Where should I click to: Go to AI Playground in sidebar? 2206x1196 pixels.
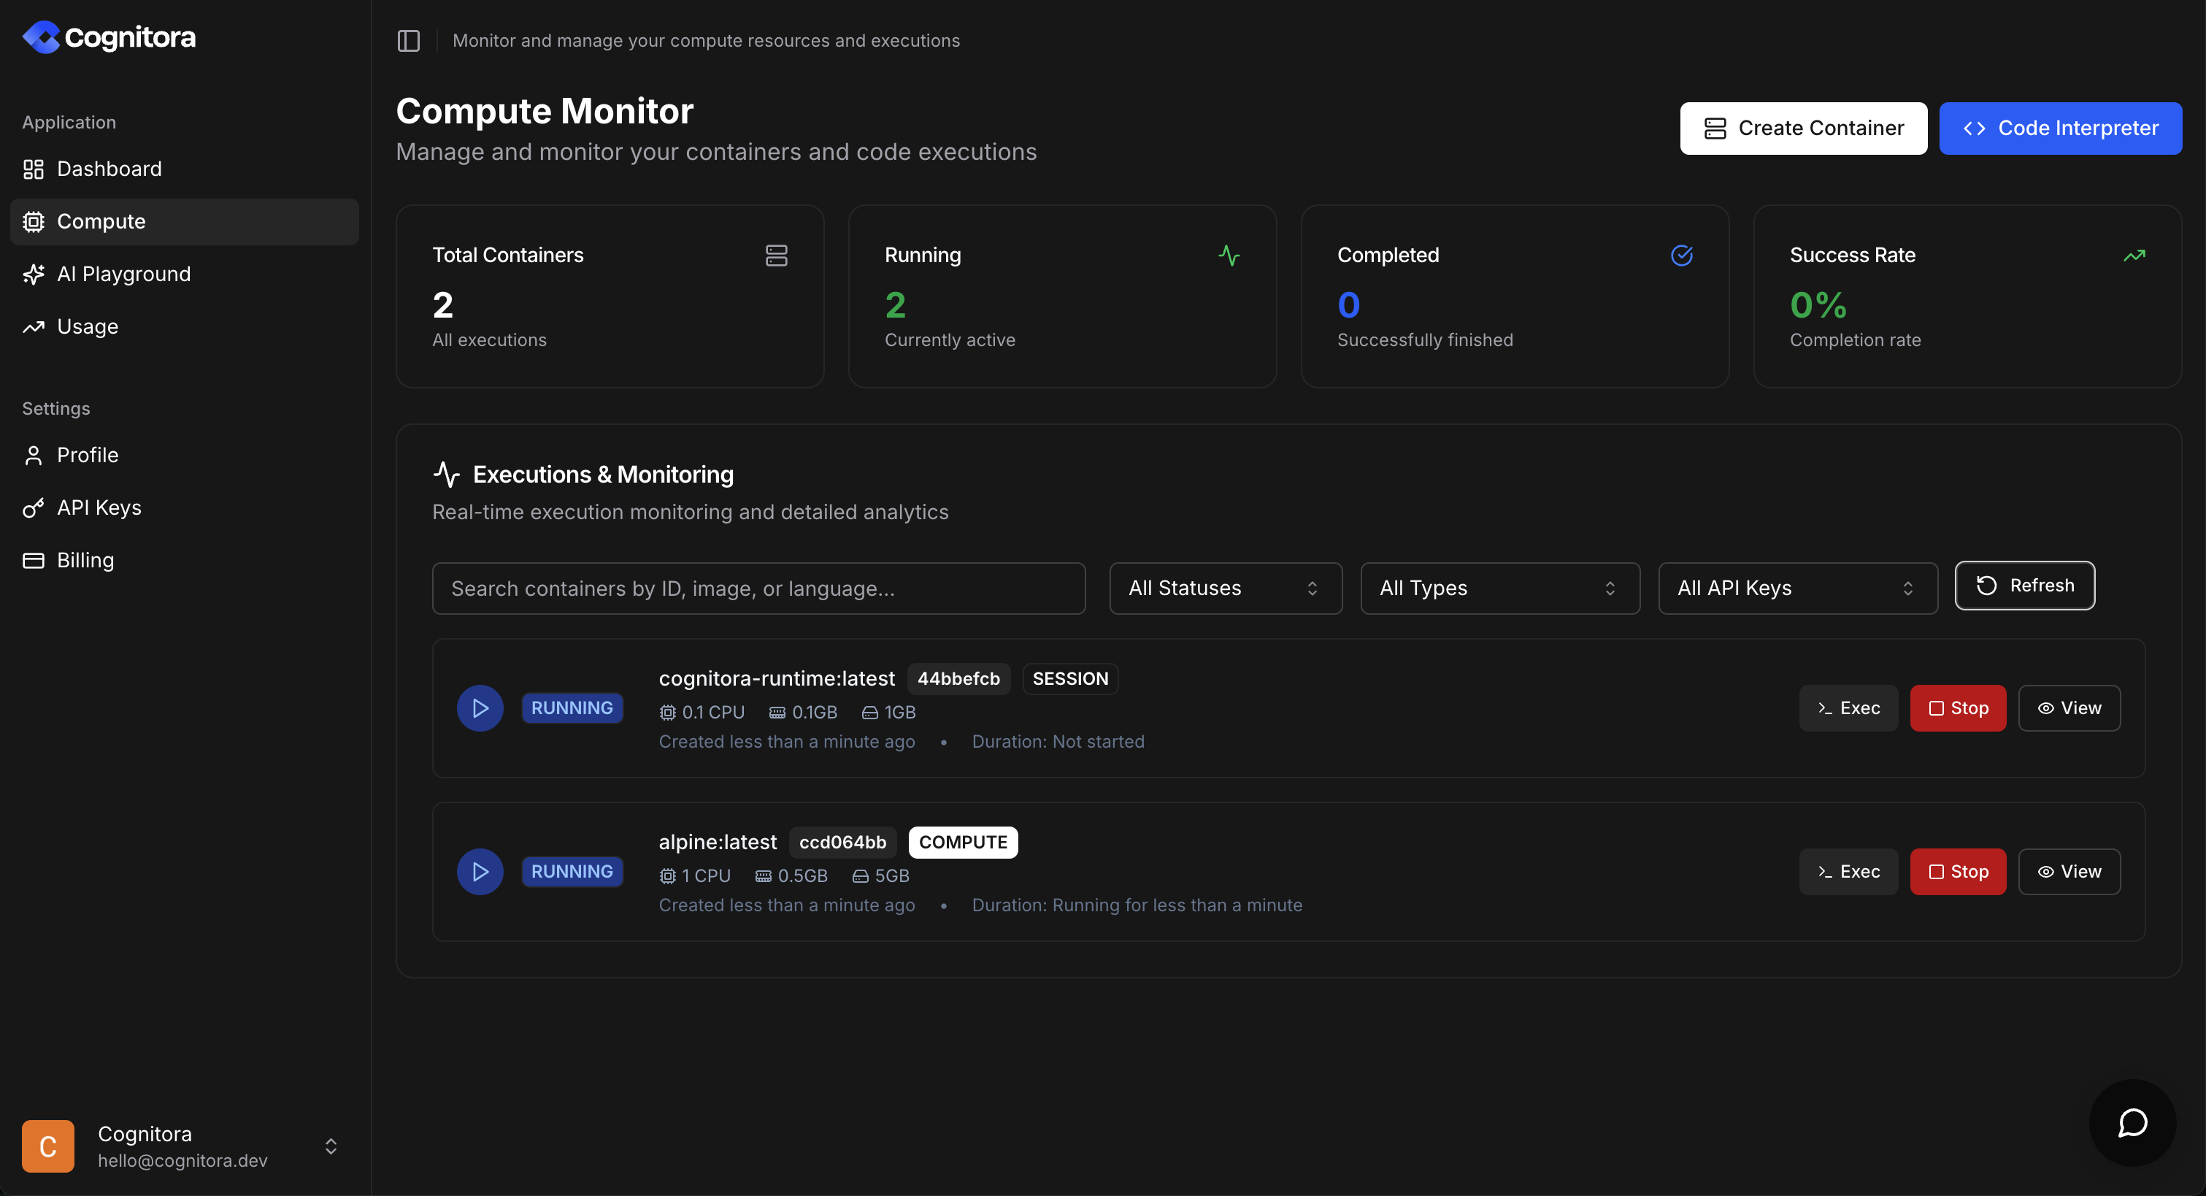(123, 273)
